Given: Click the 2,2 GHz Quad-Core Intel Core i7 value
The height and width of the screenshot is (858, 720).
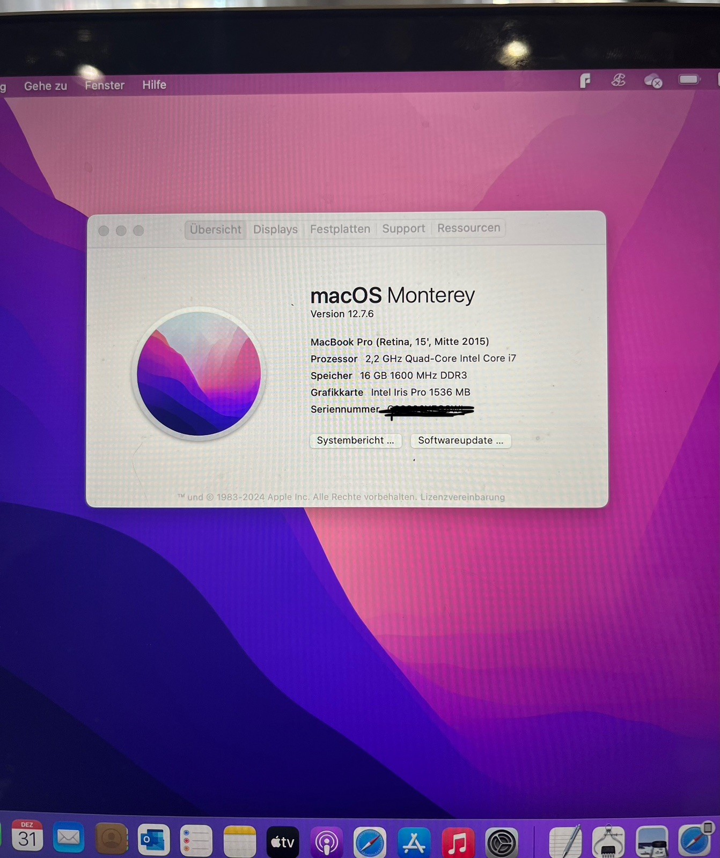Looking at the screenshot, I should [440, 358].
